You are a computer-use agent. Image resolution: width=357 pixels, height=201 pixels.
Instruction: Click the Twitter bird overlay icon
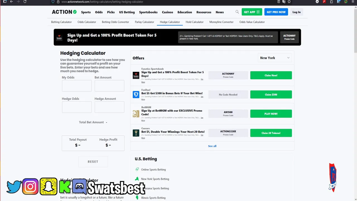pyautogui.click(x=14, y=187)
